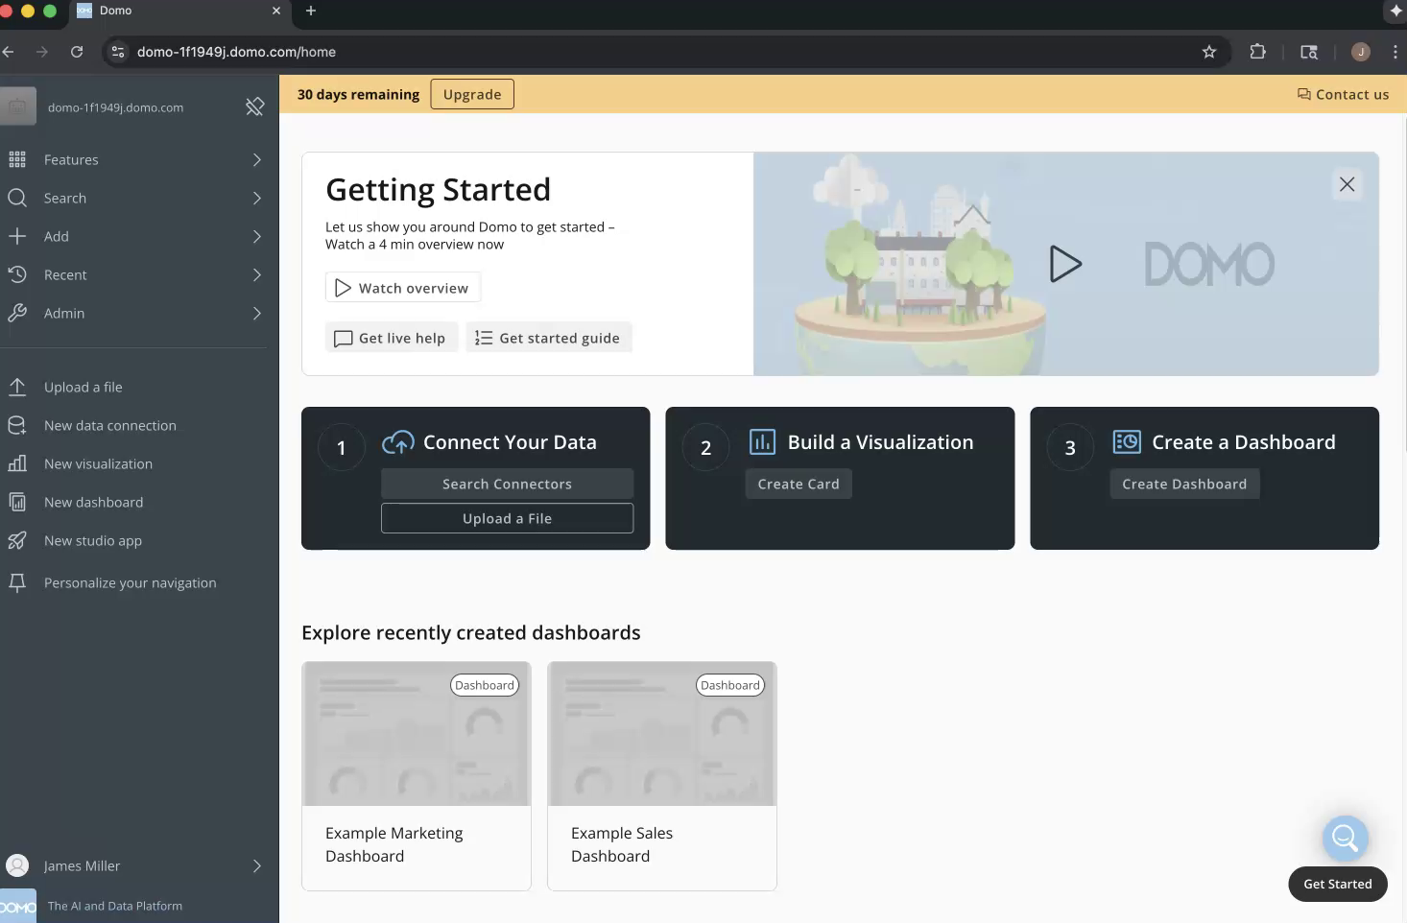Open a new browser tab

[x=310, y=11]
